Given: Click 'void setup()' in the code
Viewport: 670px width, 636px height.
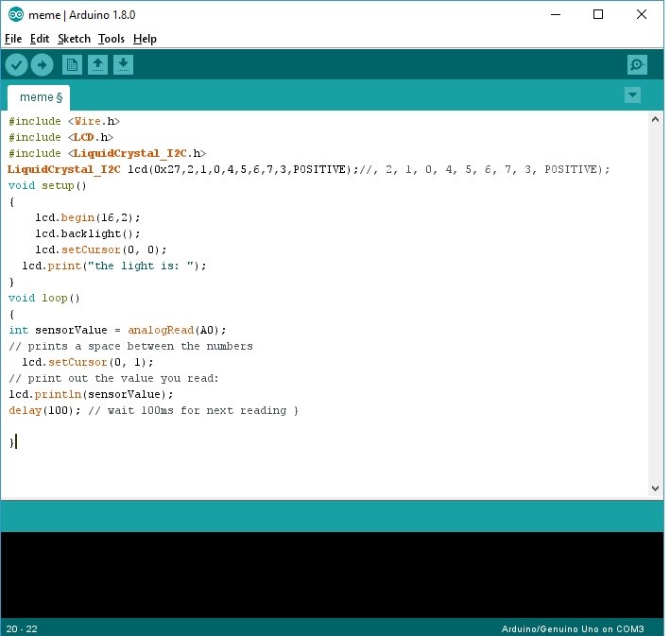Looking at the screenshot, I should click(x=47, y=185).
